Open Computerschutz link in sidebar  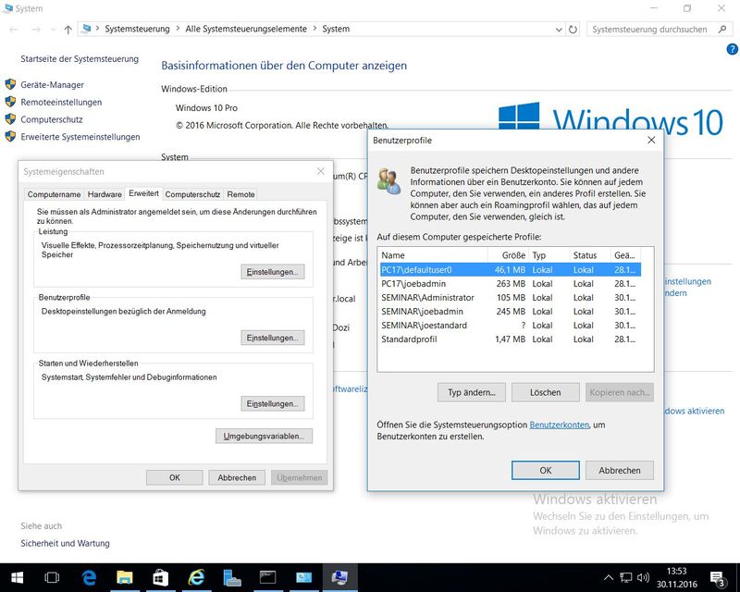pyautogui.click(x=52, y=120)
